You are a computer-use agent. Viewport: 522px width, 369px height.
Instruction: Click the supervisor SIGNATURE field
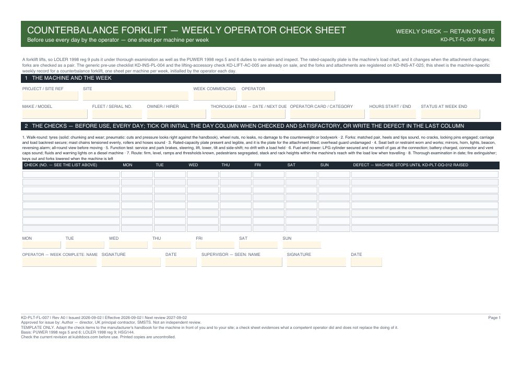coord(317,262)
